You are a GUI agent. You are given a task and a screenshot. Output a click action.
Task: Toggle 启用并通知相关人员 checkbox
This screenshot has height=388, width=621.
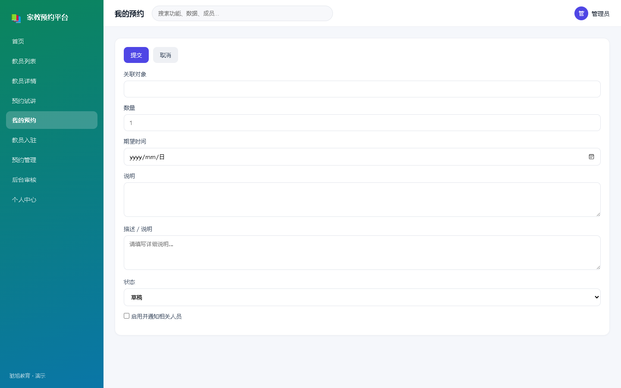[127, 316]
